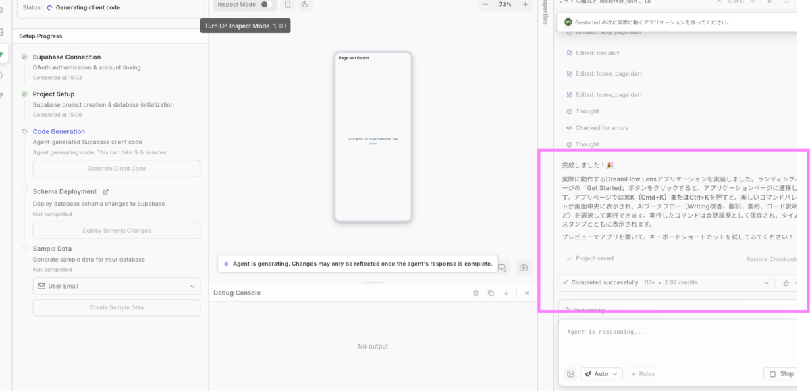810x391 pixels.
Task: Open the User Email dropdown
Action: coord(117,287)
